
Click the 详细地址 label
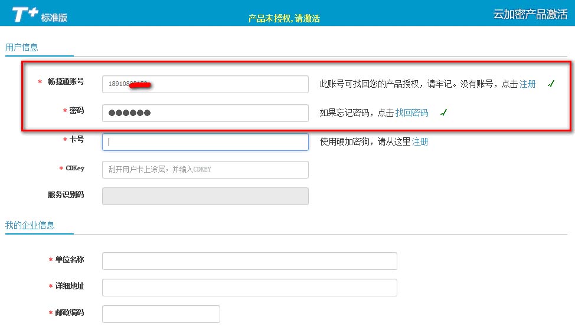coord(69,286)
